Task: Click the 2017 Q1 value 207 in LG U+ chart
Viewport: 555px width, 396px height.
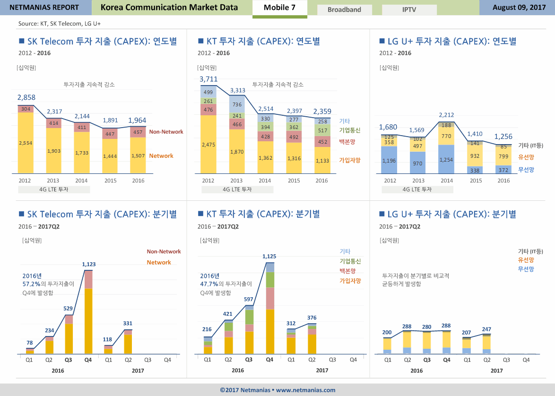Action: (x=467, y=333)
